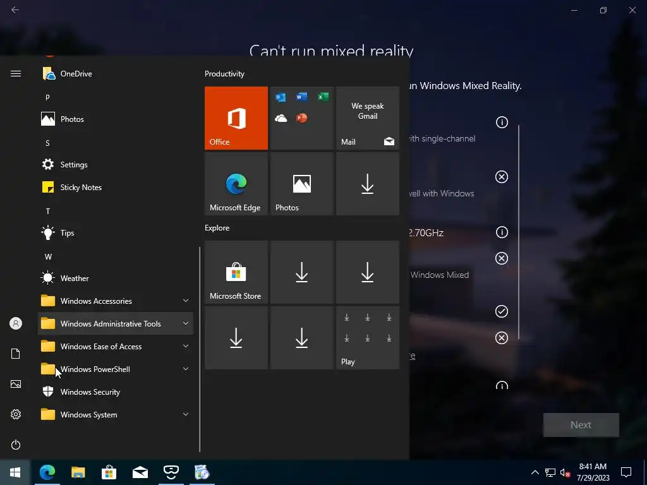This screenshot has width=647, height=485.
Task: Click the downloading tile beside the Photos tile
Action: click(368, 184)
